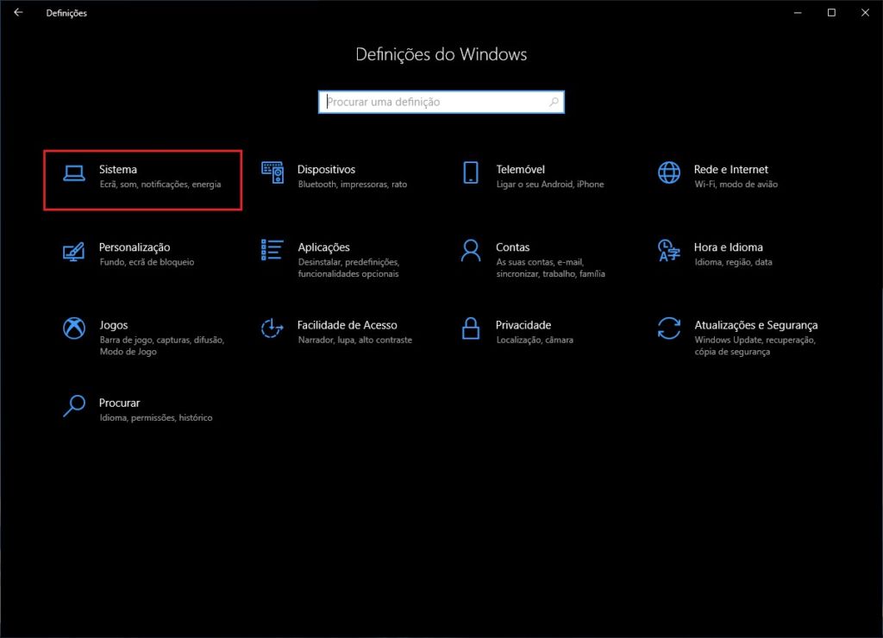
Task: Click 'Desinstalar, predefinições' description text
Action: pos(348,262)
